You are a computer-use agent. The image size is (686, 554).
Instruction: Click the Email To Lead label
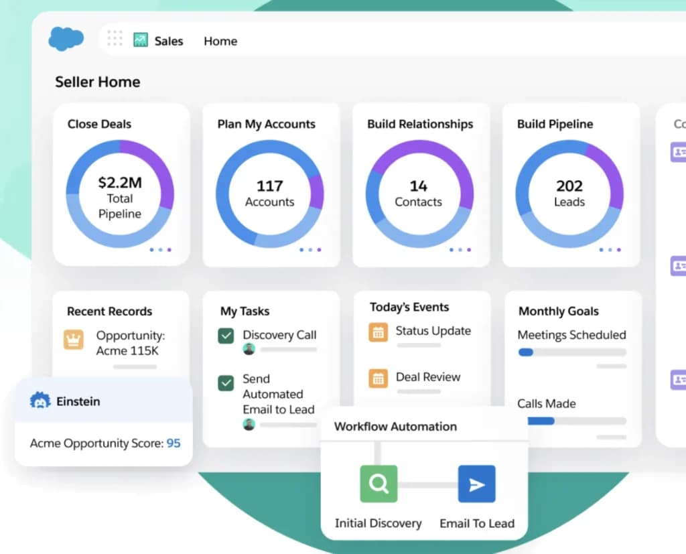pos(477,523)
